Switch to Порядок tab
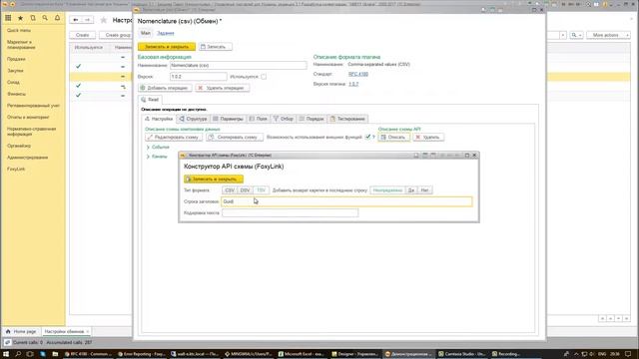Screen dimensions: 639x359 coord(312,119)
